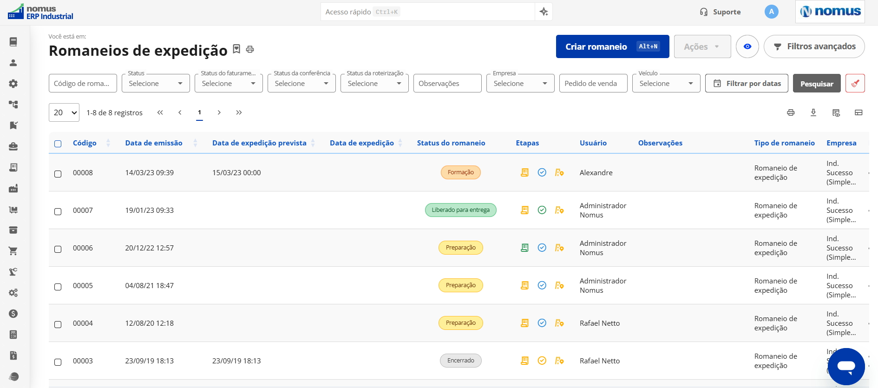Open the column visibility settings icon
Image resolution: width=878 pixels, height=388 pixels.
(x=836, y=112)
